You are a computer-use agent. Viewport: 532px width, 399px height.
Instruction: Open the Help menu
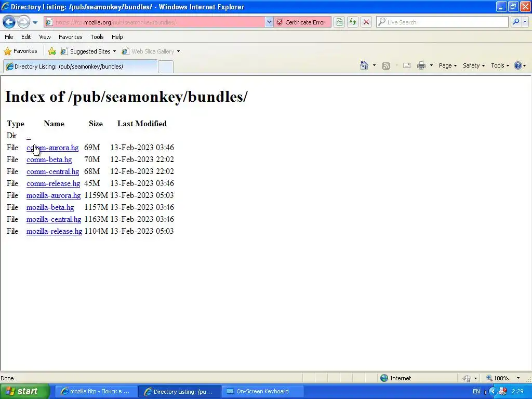tap(117, 37)
